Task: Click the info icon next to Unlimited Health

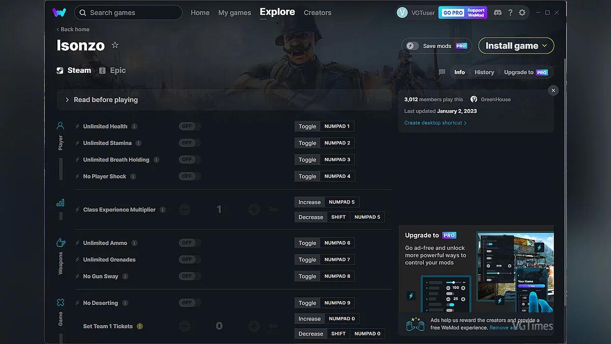Action: 134,126
